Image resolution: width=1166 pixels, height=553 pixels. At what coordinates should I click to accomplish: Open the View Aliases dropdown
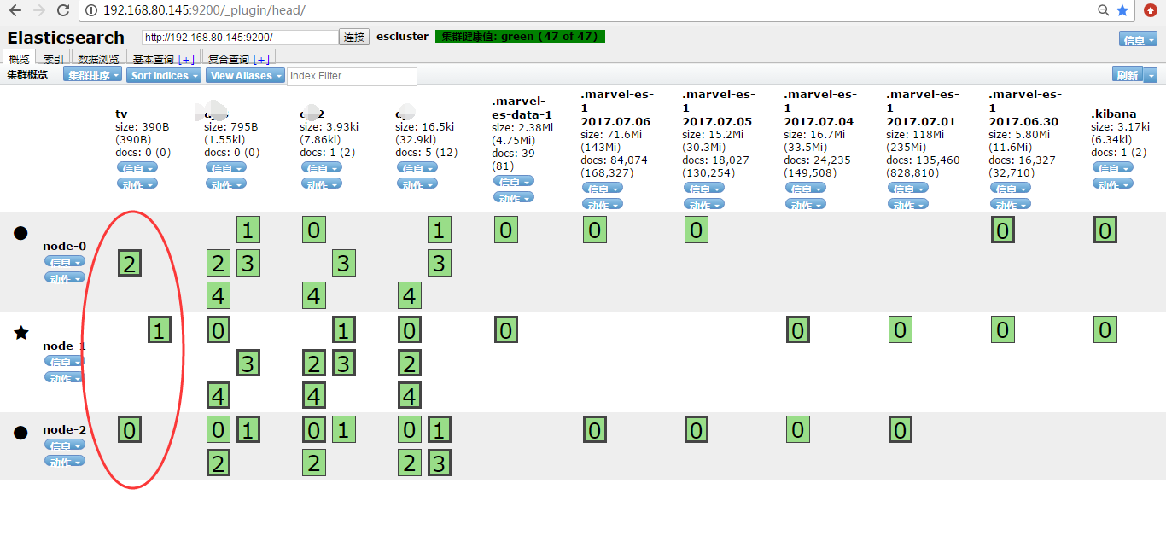click(245, 75)
